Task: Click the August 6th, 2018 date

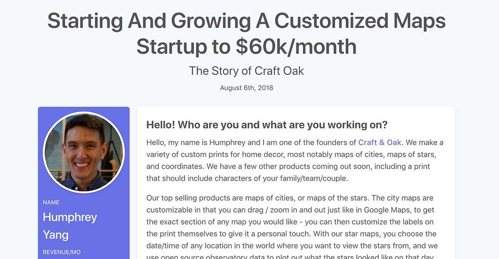Action: point(247,88)
